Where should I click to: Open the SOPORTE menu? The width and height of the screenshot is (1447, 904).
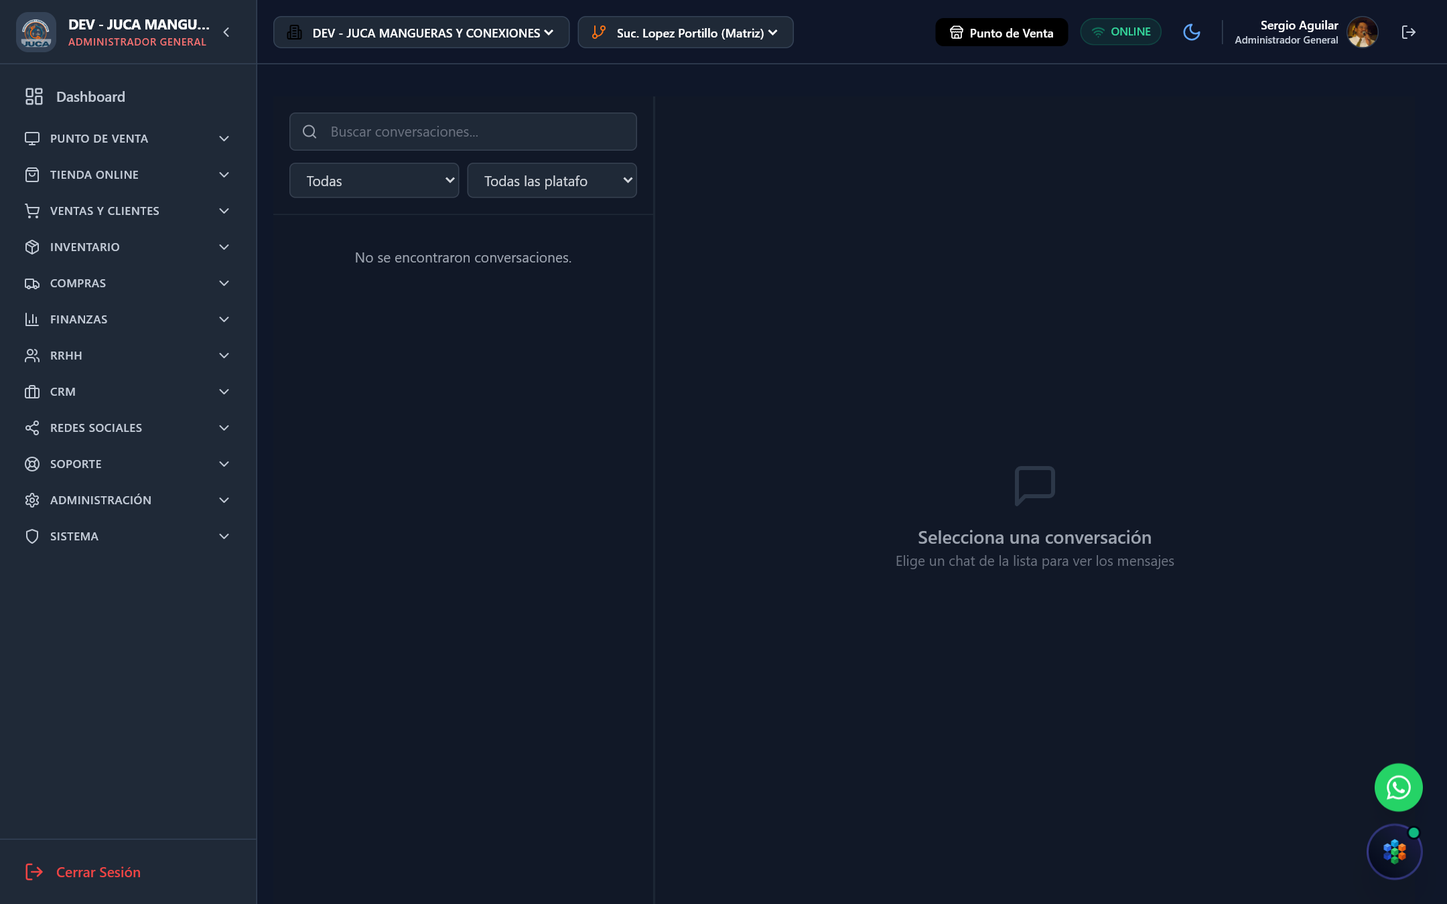coord(127,464)
